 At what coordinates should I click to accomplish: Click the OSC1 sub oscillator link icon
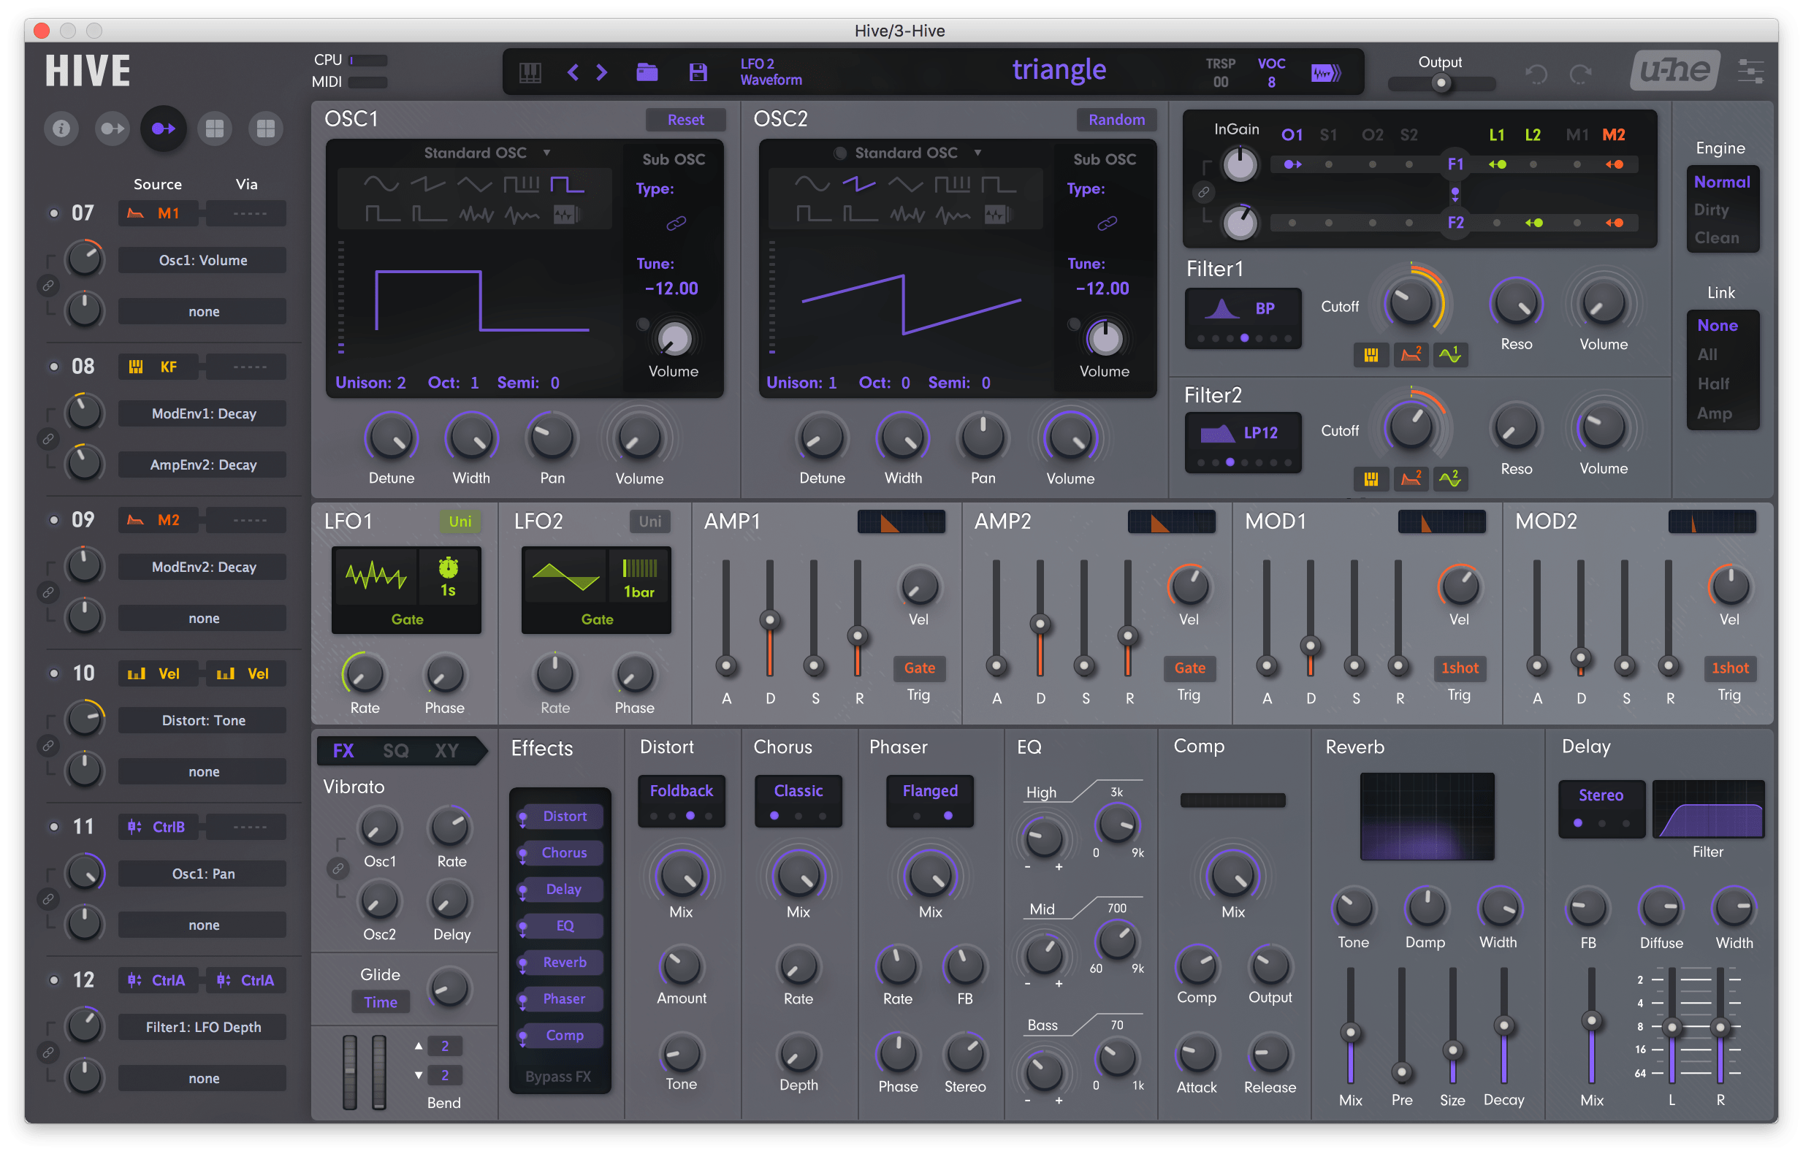(676, 223)
